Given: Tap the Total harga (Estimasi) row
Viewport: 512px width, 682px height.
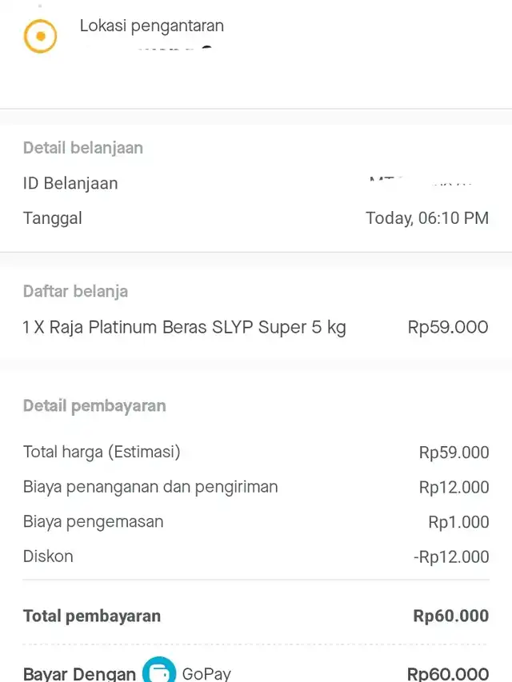Looking at the screenshot, I should [x=102, y=453].
